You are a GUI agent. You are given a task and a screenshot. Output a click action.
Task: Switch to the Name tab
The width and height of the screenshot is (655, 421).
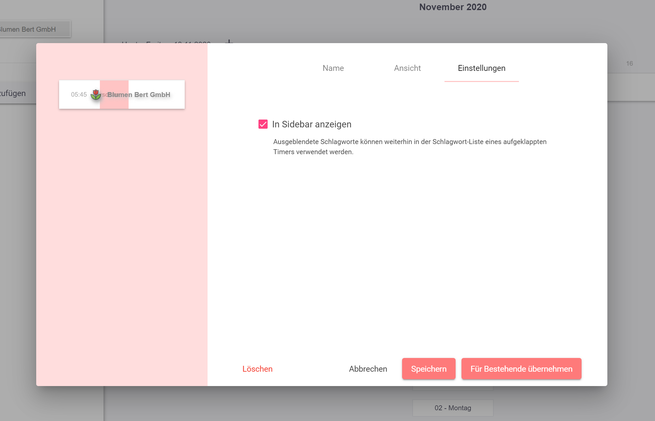(333, 68)
